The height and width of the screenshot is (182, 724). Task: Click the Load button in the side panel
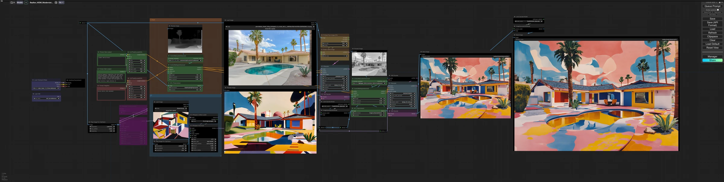point(712,29)
